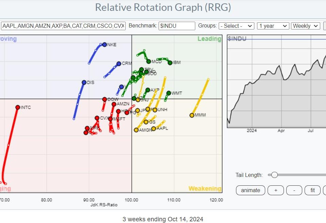The width and height of the screenshot is (326, 223).
Task: Click the ticker symbols list input
Action: pos(64,26)
